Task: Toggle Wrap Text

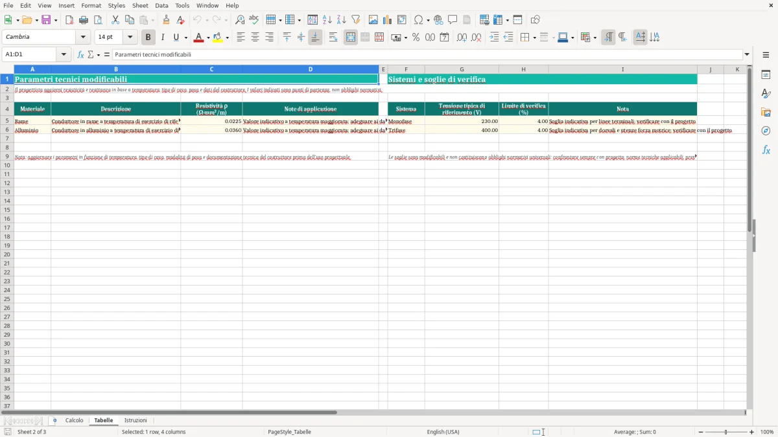Action: pos(333,38)
